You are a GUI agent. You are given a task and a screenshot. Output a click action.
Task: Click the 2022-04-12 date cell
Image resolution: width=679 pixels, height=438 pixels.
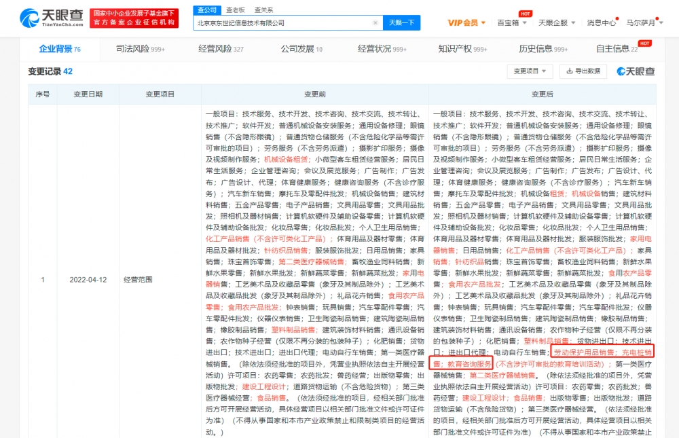click(x=88, y=279)
